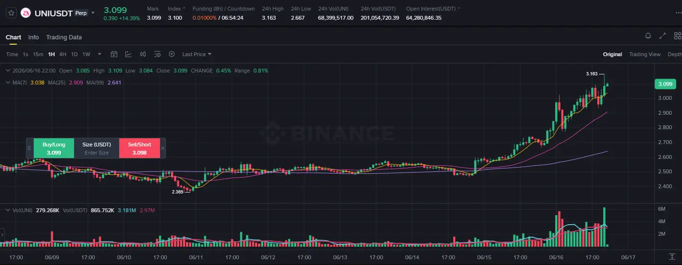The width and height of the screenshot is (682, 265).
Task: Click the hexagon chart settings icon
Action: (x=171, y=54)
